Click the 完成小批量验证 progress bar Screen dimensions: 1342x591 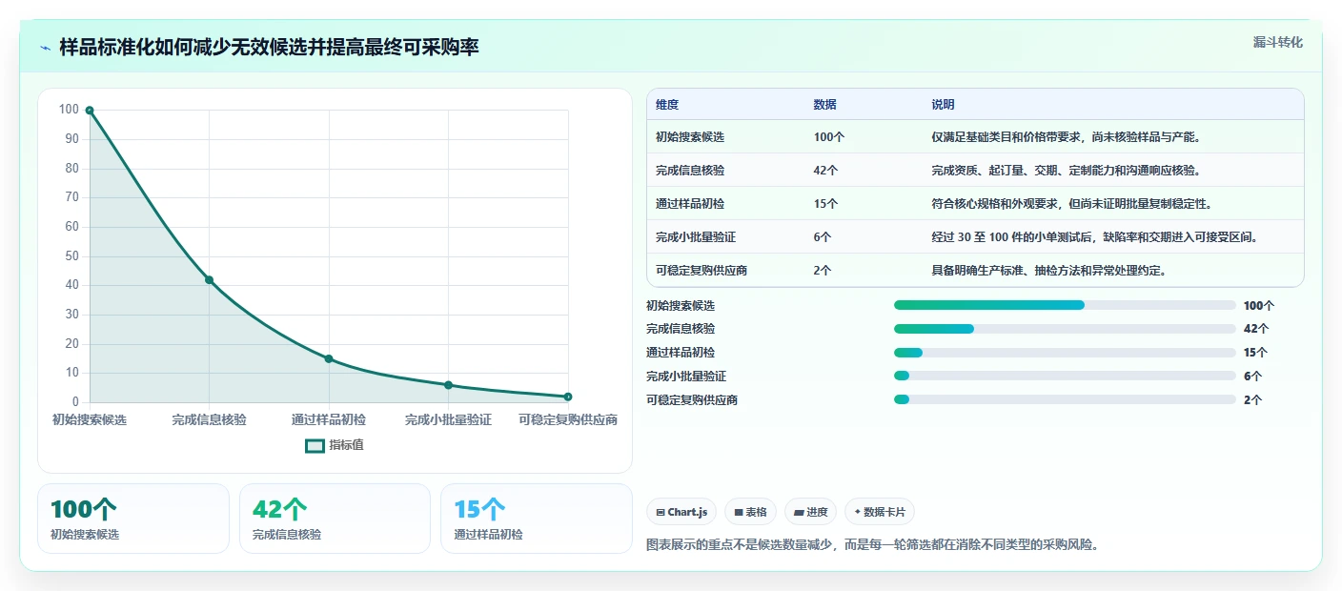coord(1065,377)
